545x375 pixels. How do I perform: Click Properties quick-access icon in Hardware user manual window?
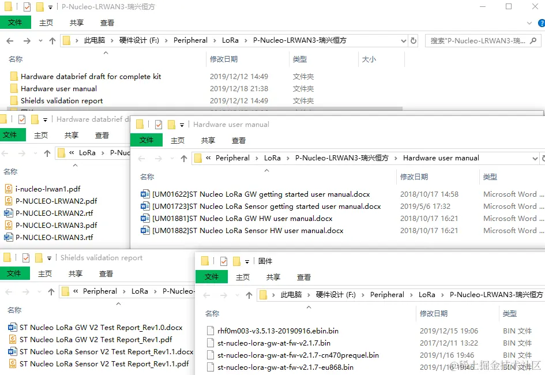(159, 125)
